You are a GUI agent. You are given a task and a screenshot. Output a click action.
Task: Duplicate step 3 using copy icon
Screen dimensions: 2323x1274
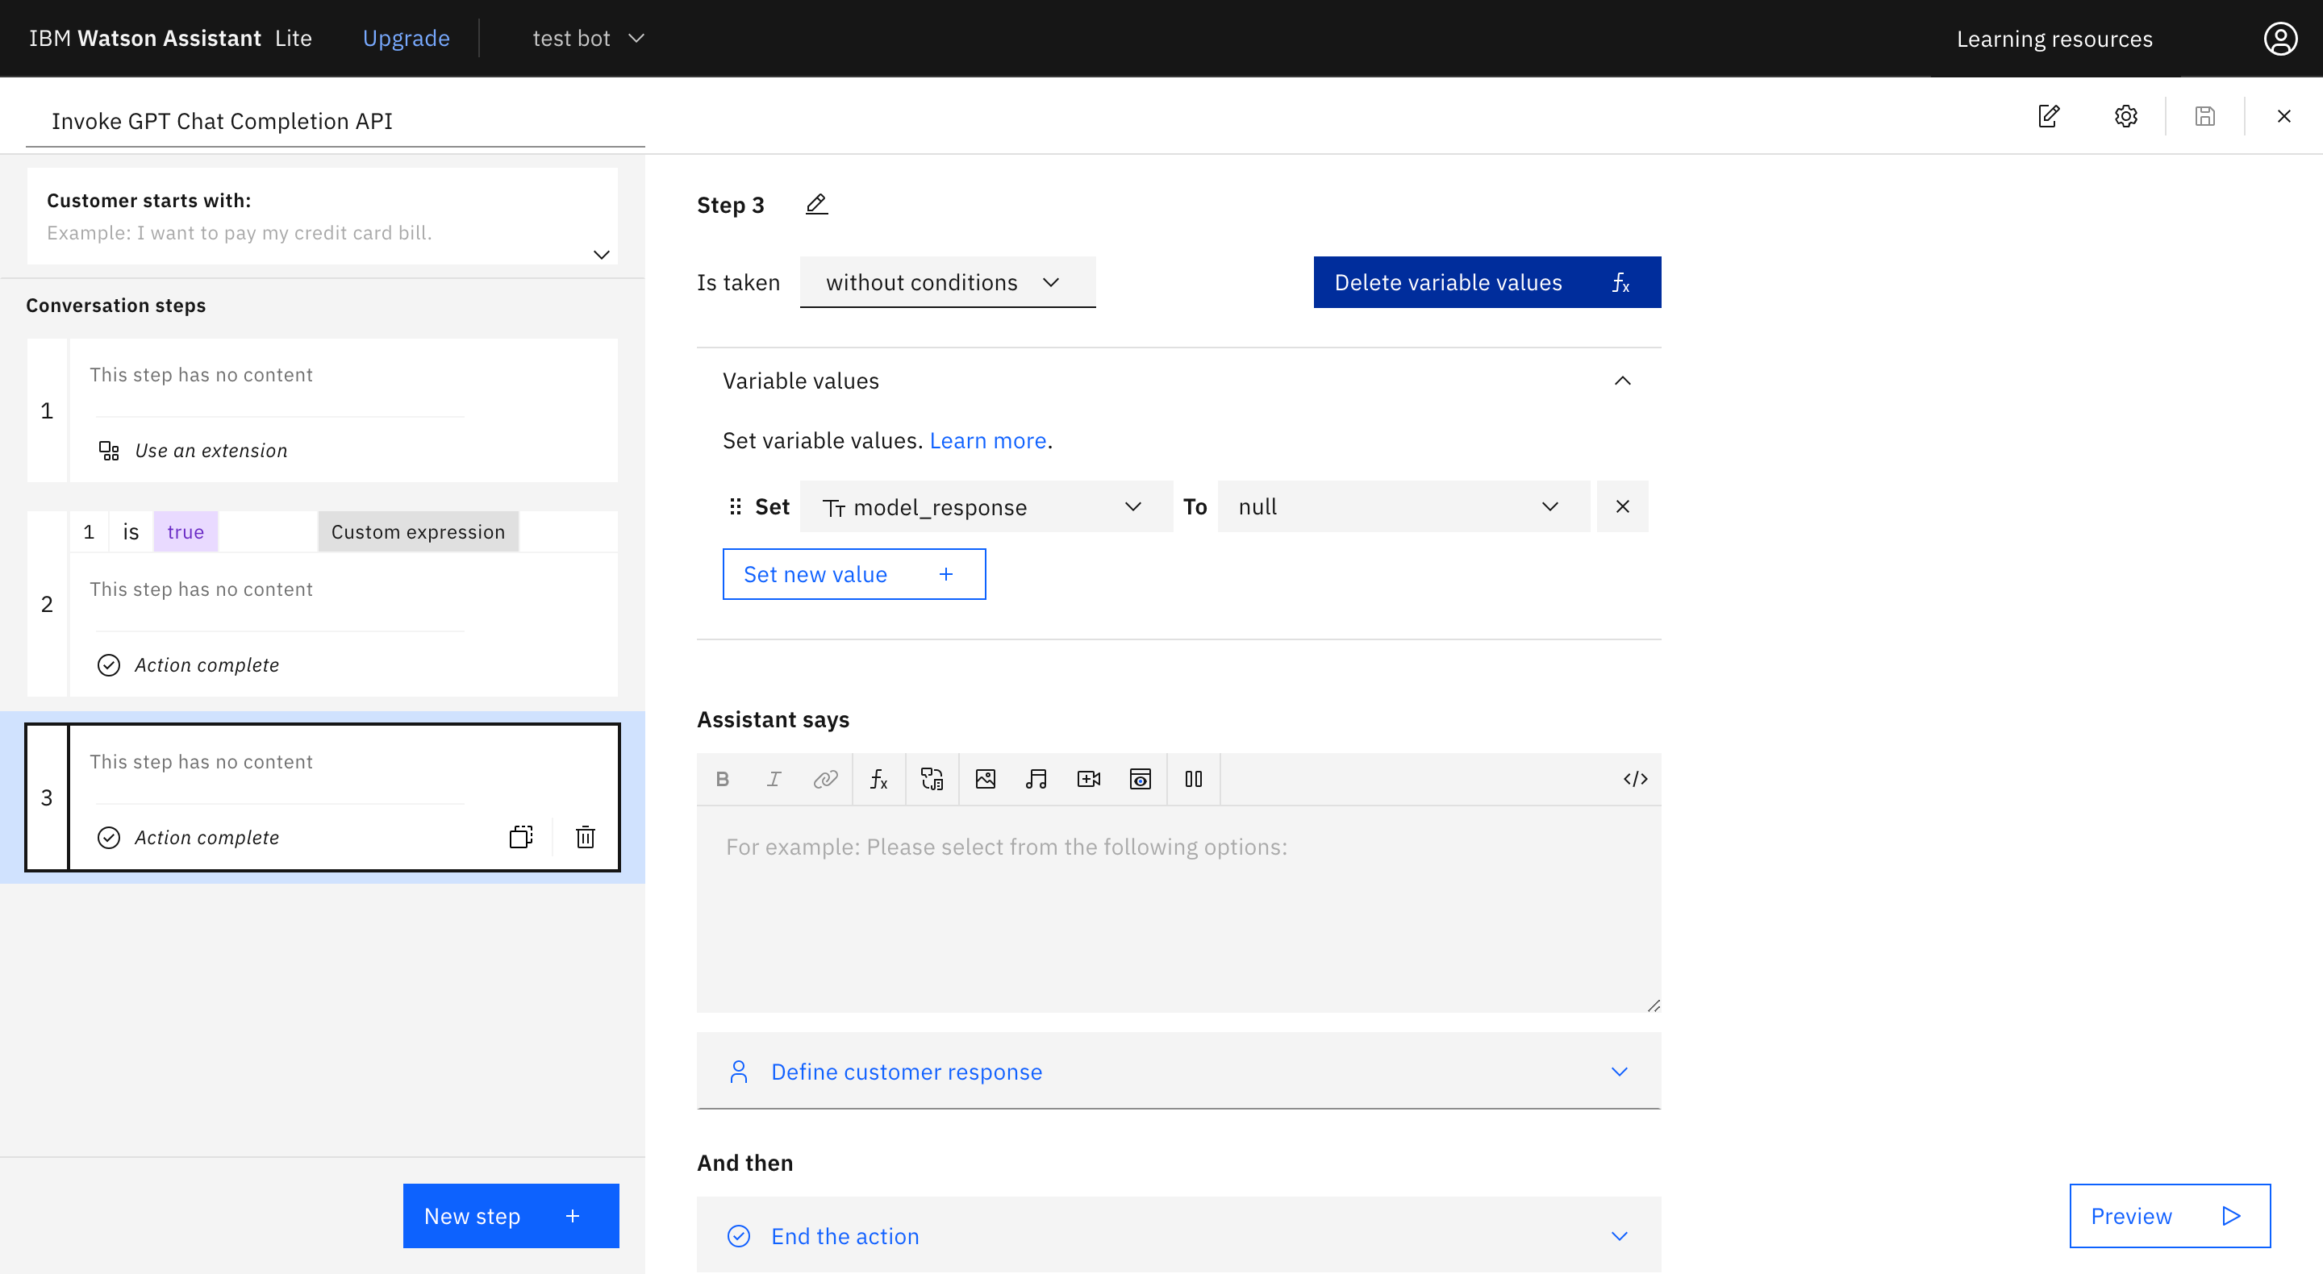point(521,837)
